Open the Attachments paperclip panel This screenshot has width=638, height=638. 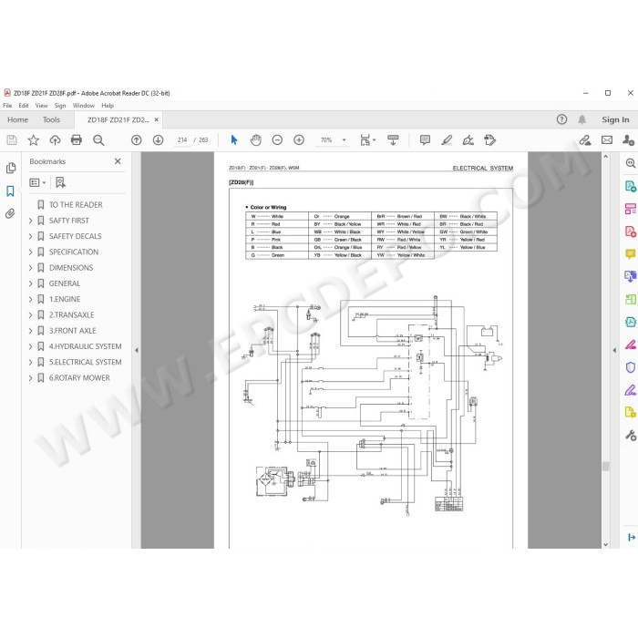10,213
